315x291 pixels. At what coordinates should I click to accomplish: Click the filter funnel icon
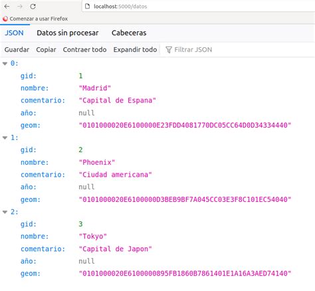169,50
